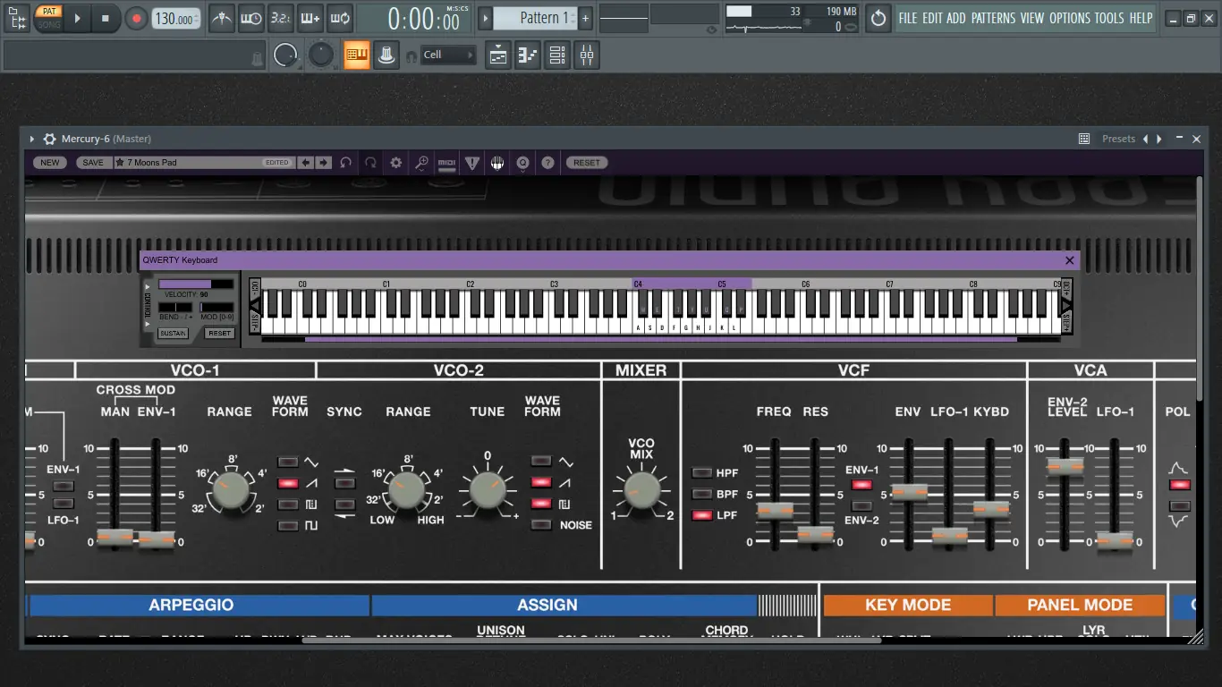Viewport: 1222px width, 687px height.
Task: Click the MIDI icon in plugin toolbar
Action: tap(446, 163)
